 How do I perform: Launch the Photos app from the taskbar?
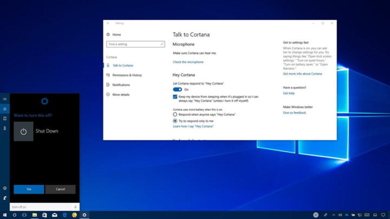click(x=34, y=214)
